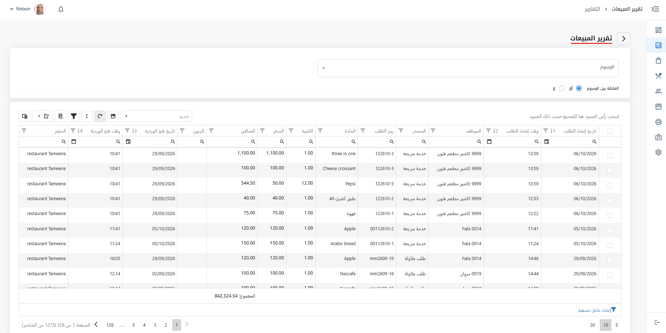
Task: Set page size to 5
Action: pos(617,325)
